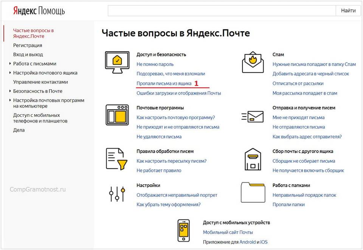Open the Дела sidebar item
Screen dimensions: 363x250
click(x=19, y=130)
